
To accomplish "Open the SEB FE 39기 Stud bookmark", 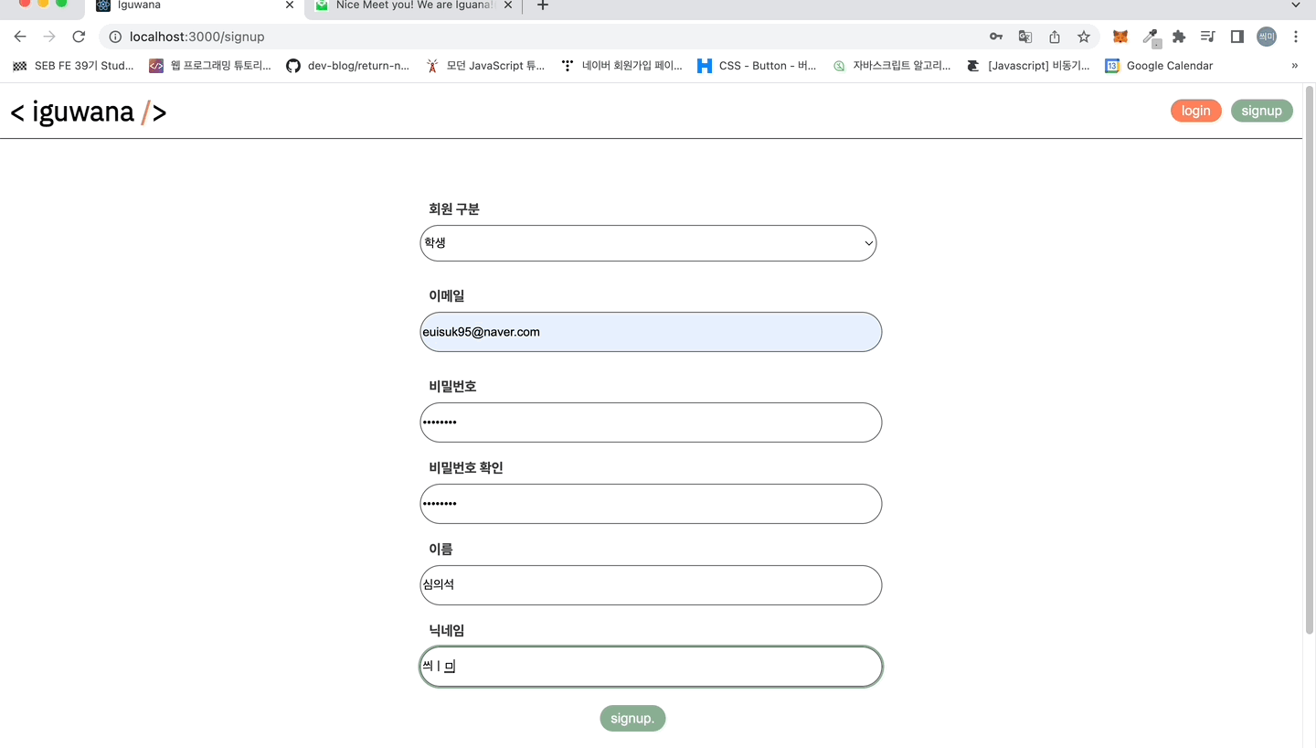I will pyautogui.click(x=73, y=66).
